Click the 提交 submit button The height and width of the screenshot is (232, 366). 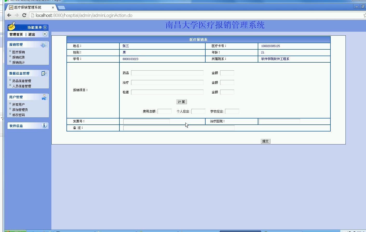pos(265,141)
